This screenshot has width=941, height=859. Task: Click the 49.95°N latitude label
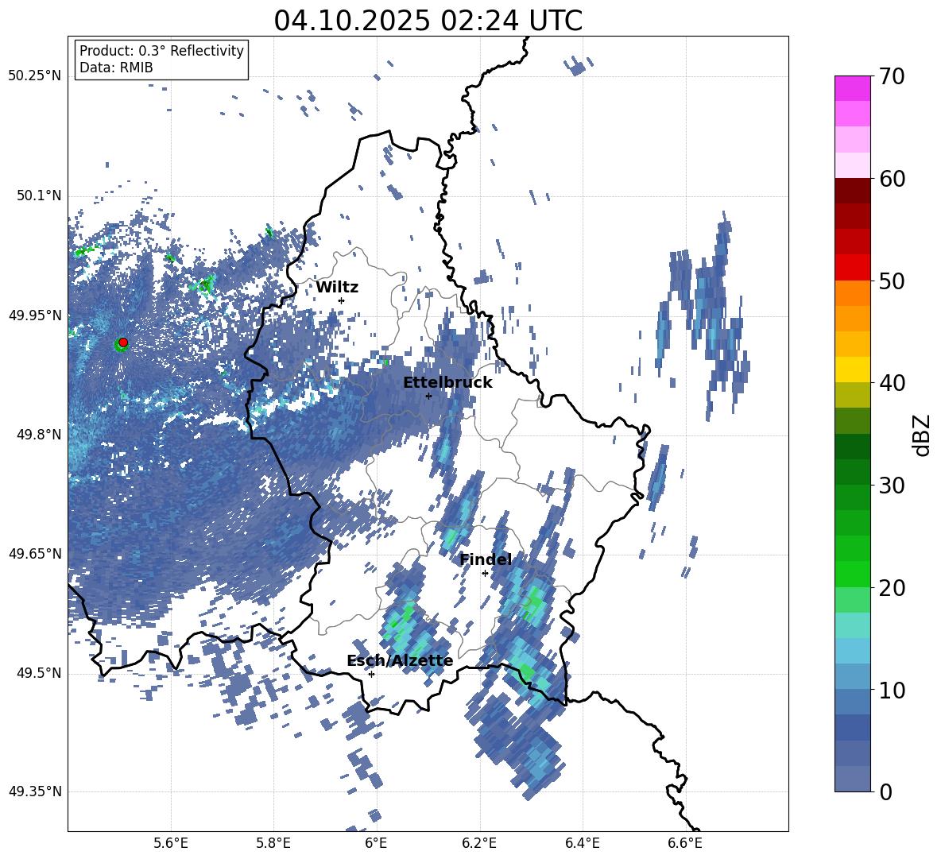(x=35, y=315)
